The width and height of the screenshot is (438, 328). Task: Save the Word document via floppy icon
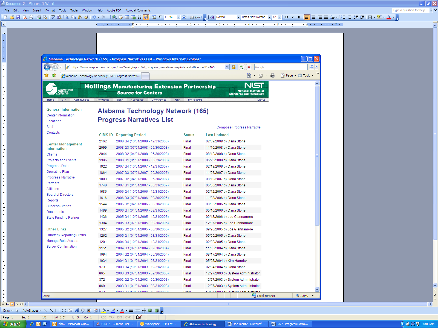[18, 17]
